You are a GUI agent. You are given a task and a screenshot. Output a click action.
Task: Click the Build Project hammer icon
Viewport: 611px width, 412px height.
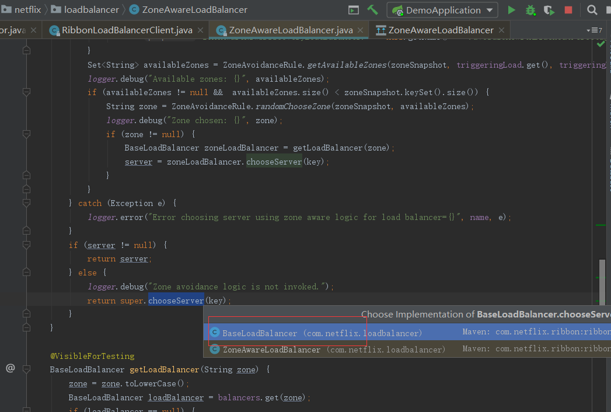pos(372,10)
